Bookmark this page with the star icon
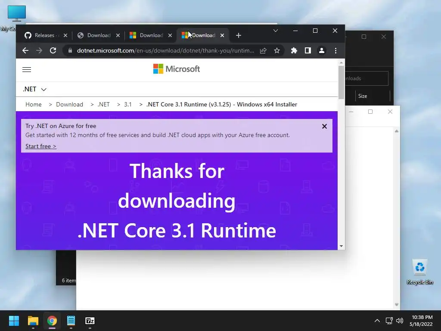 coord(277,51)
